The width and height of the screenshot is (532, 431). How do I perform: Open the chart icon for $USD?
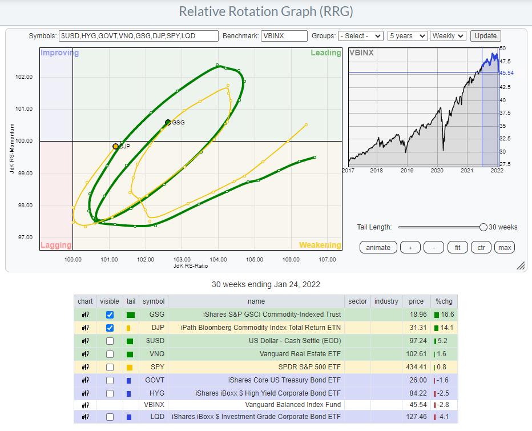[85, 341]
